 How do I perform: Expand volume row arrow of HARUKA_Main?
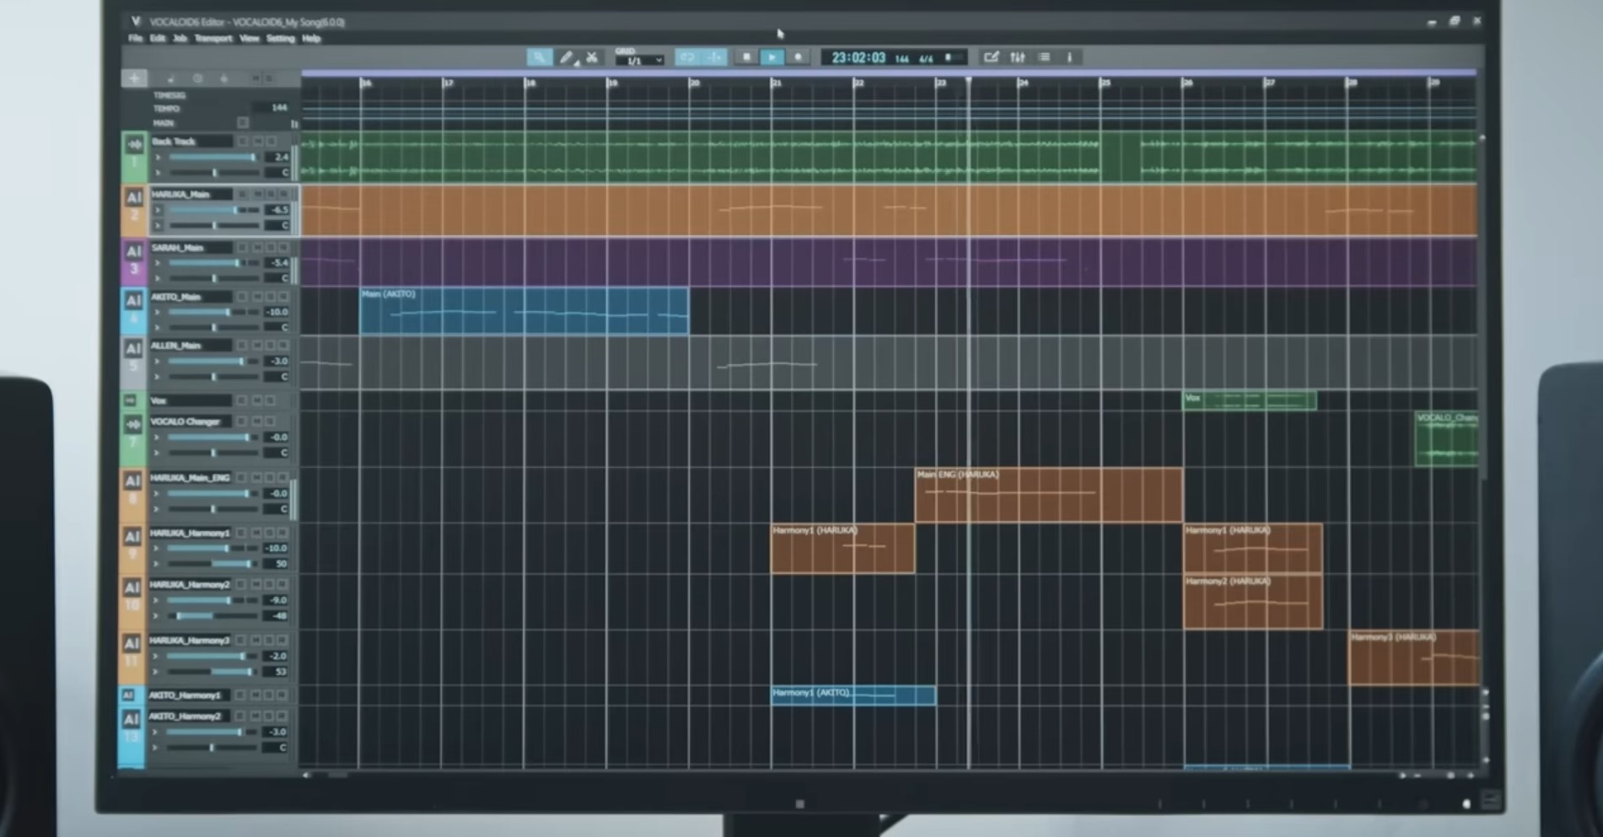coord(158,211)
